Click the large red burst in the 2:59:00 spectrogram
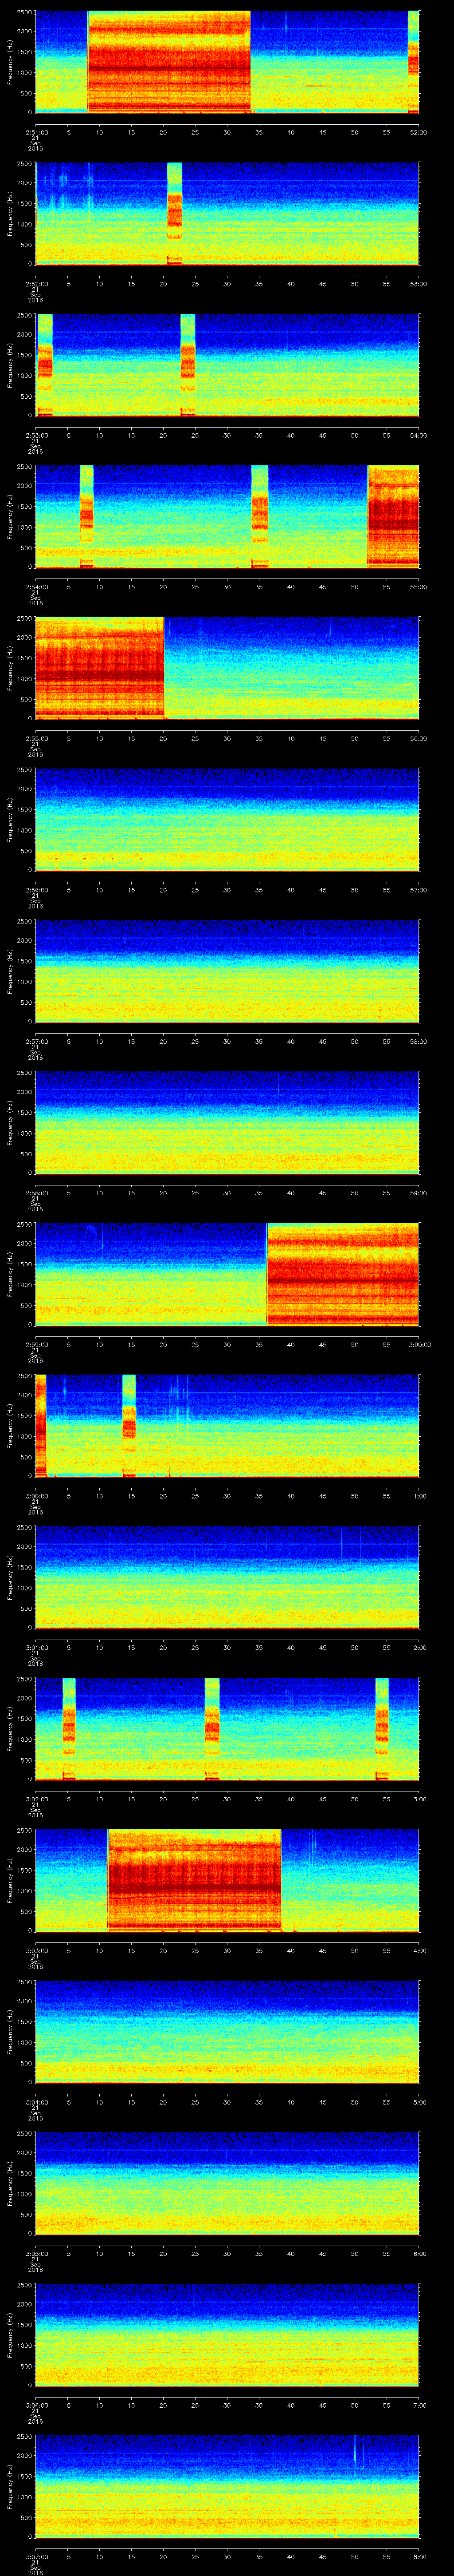This screenshot has width=454, height=2576. 342,1273
